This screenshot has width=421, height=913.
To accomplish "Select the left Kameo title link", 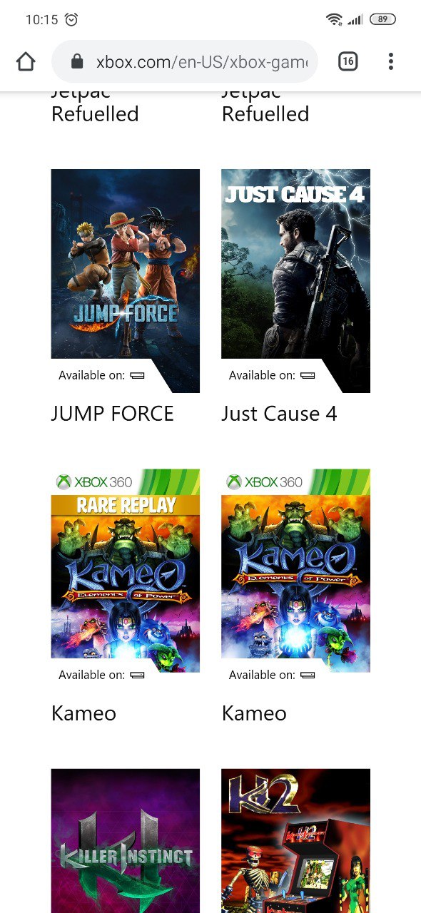I will tap(83, 713).
